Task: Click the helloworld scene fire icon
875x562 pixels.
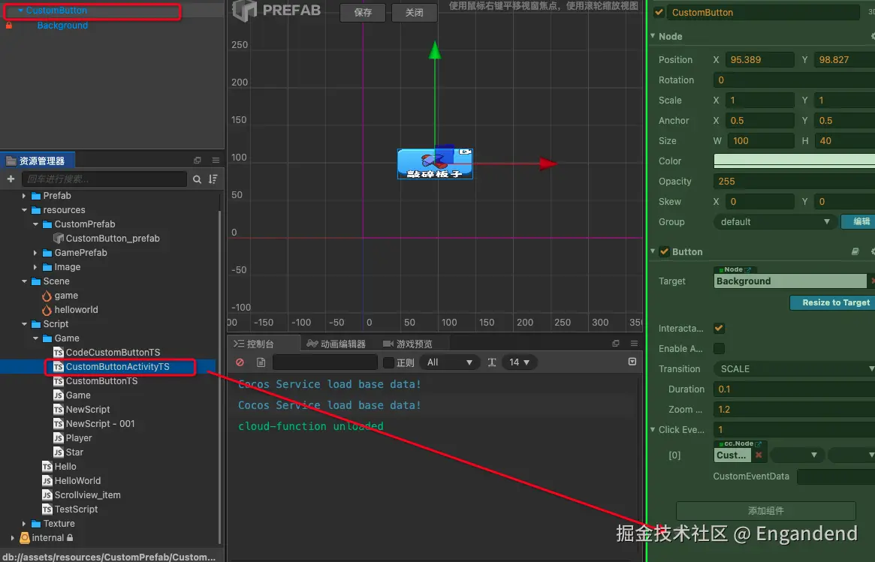Action: pos(47,310)
